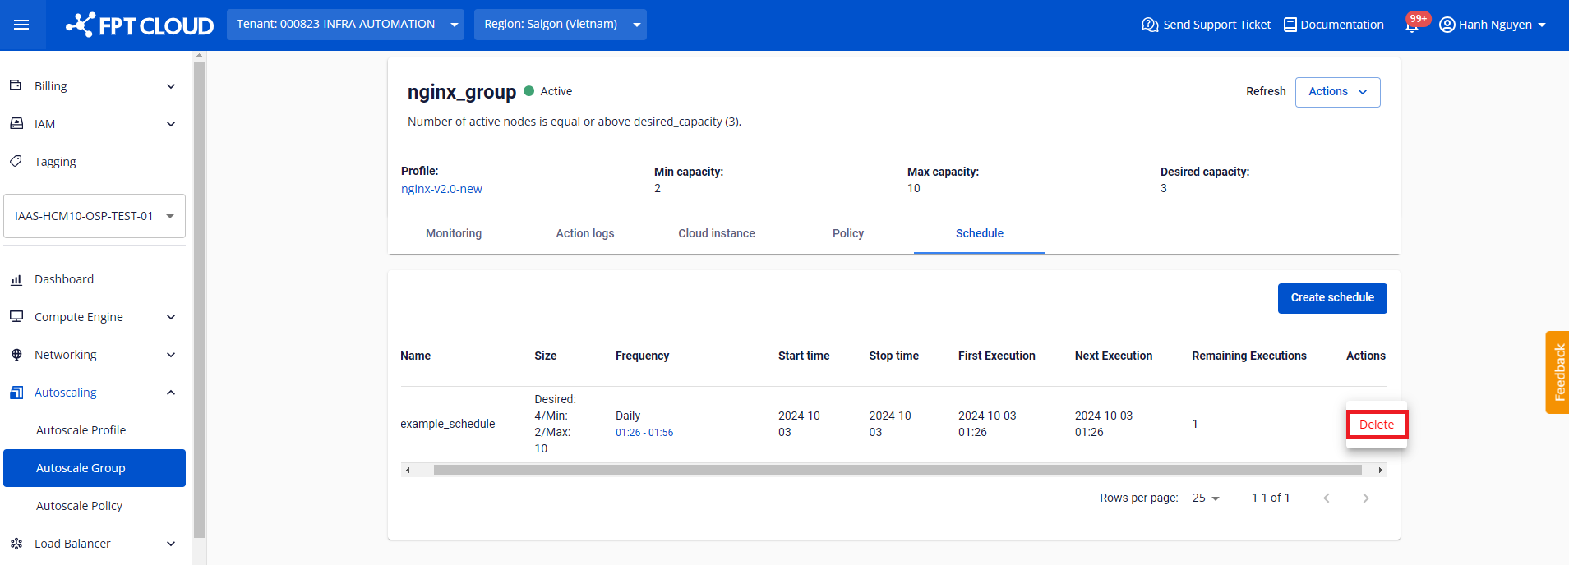
Task: Go to Dashboard in the sidebar
Action: coord(64,279)
